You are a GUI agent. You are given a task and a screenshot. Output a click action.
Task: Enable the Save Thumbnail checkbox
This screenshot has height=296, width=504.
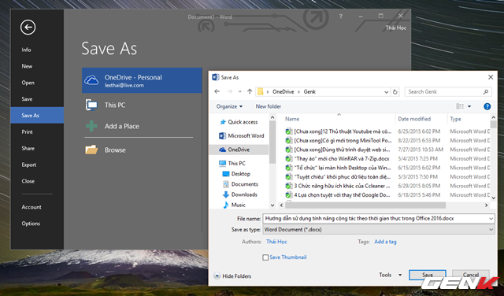(265, 257)
